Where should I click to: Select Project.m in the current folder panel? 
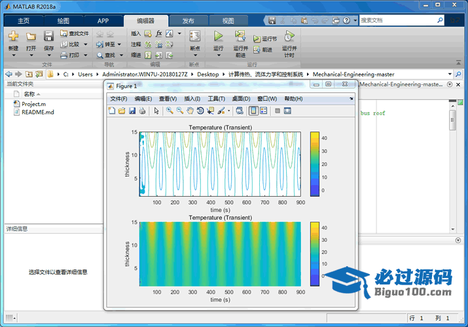pyautogui.click(x=33, y=104)
